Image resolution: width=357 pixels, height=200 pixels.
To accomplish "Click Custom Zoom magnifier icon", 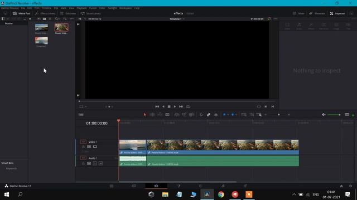I will coord(259,115).
